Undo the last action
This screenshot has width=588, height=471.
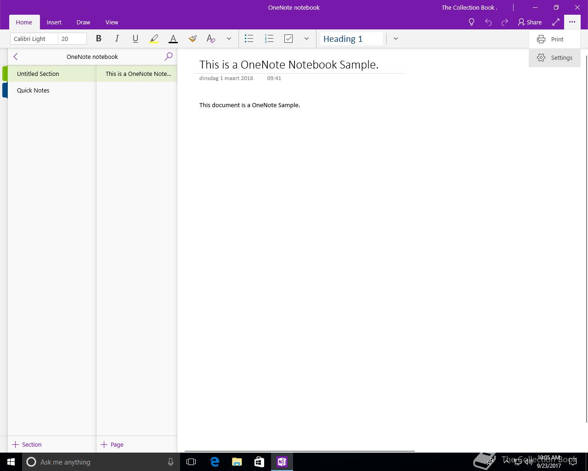488,22
